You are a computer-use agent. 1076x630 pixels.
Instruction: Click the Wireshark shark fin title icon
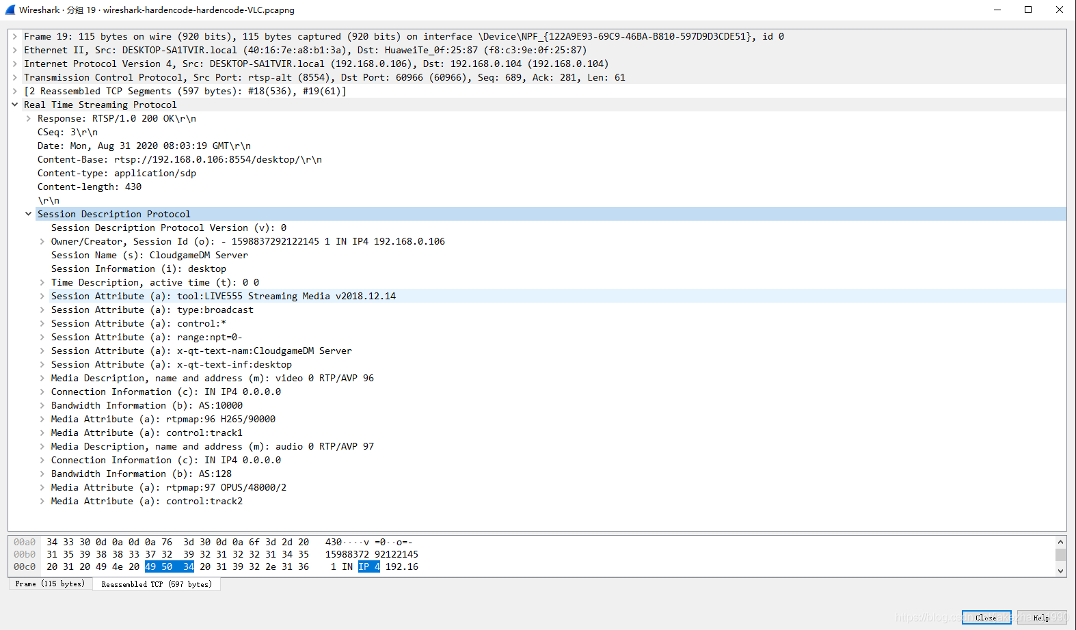(10, 10)
